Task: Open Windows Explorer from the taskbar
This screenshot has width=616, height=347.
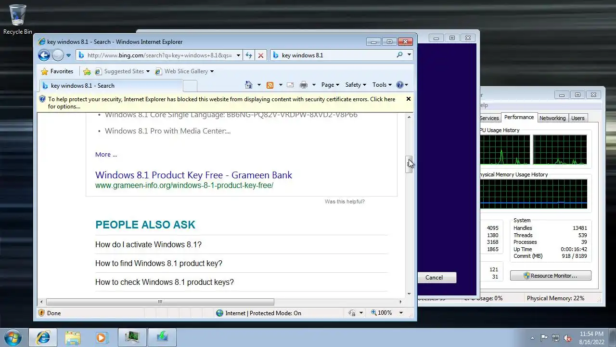Action: click(73, 337)
